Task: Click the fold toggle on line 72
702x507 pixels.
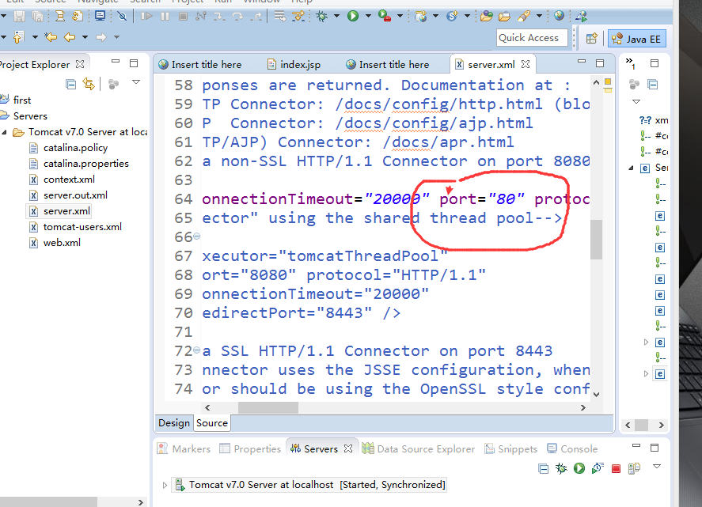Action: coord(196,350)
